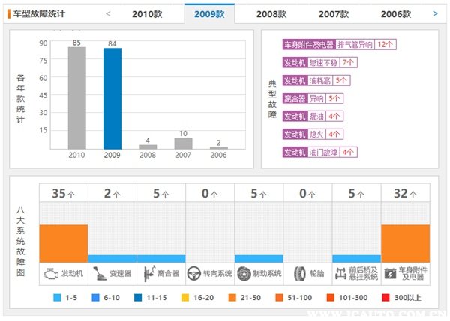
Task: Click the 转向系统 steering wheel icon
Action: point(196,273)
